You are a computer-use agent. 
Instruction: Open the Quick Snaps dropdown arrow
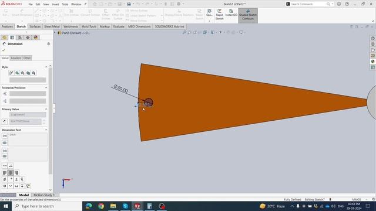click(x=209, y=21)
